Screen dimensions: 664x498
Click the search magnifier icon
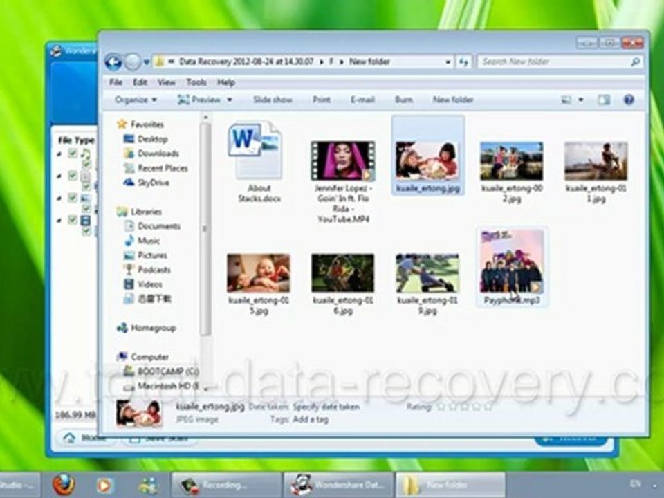point(635,62)
